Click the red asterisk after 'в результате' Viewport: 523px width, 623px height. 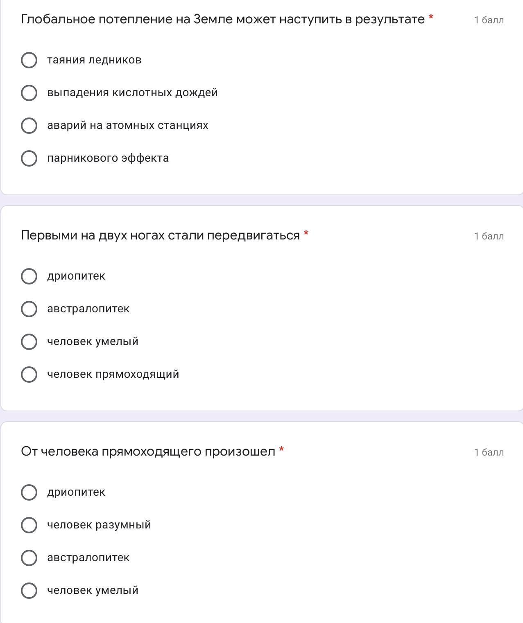(431, 18)
